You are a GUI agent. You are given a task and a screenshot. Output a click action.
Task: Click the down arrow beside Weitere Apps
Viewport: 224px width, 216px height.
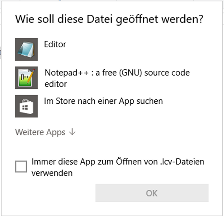point(72,132)
